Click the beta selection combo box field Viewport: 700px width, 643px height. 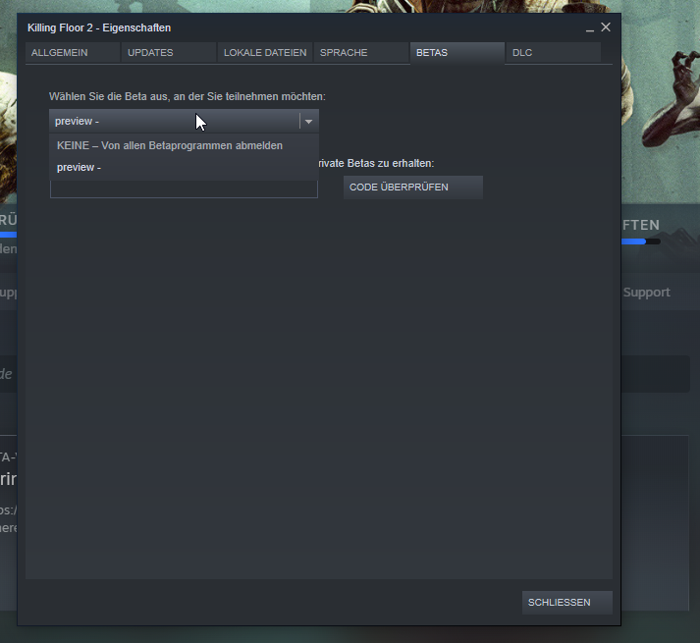point(174,122)
